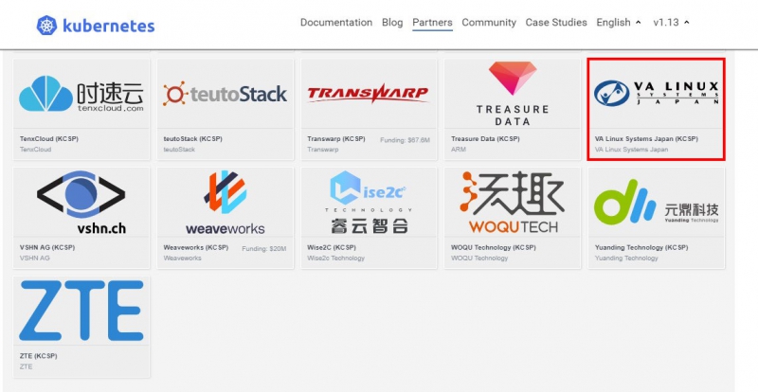The width and height of the screenshot is (758, 392).
Task: Click the vshn.ch eye logo
Action: [x=81, y=202]
